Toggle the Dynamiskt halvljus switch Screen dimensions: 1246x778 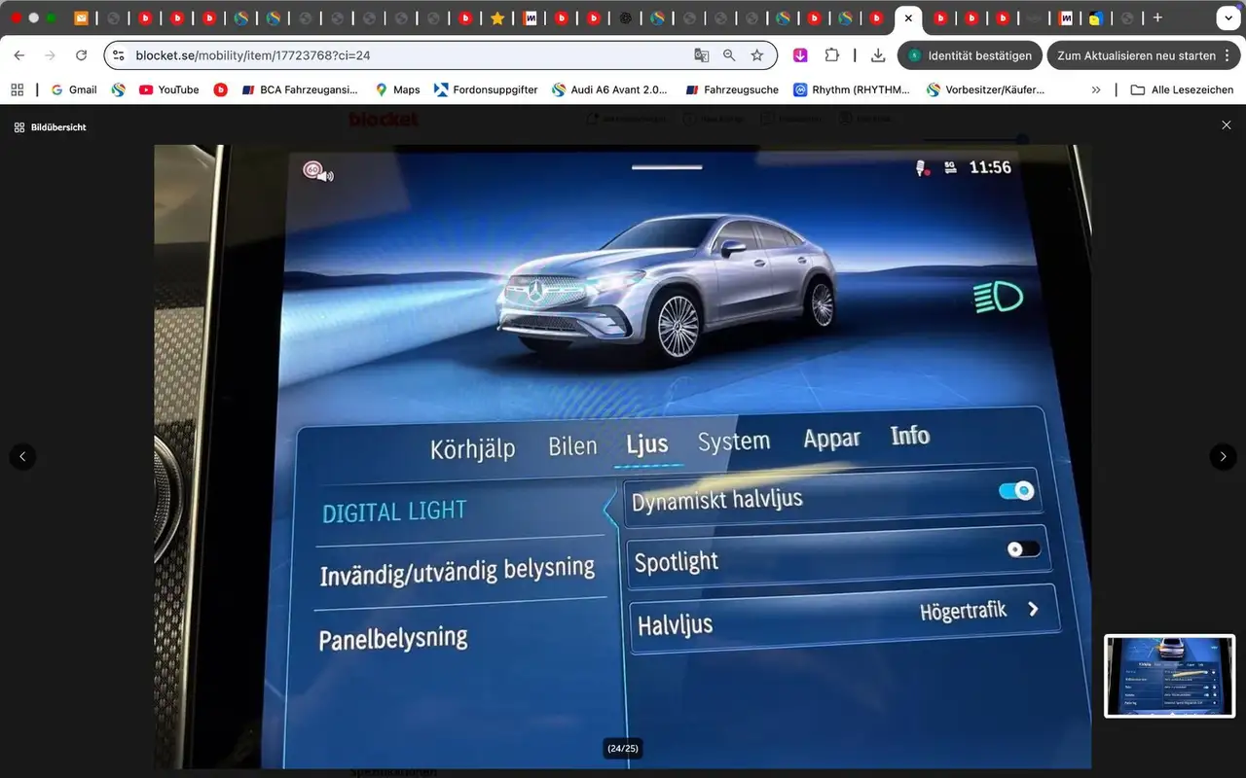[x=1016, y=491]
